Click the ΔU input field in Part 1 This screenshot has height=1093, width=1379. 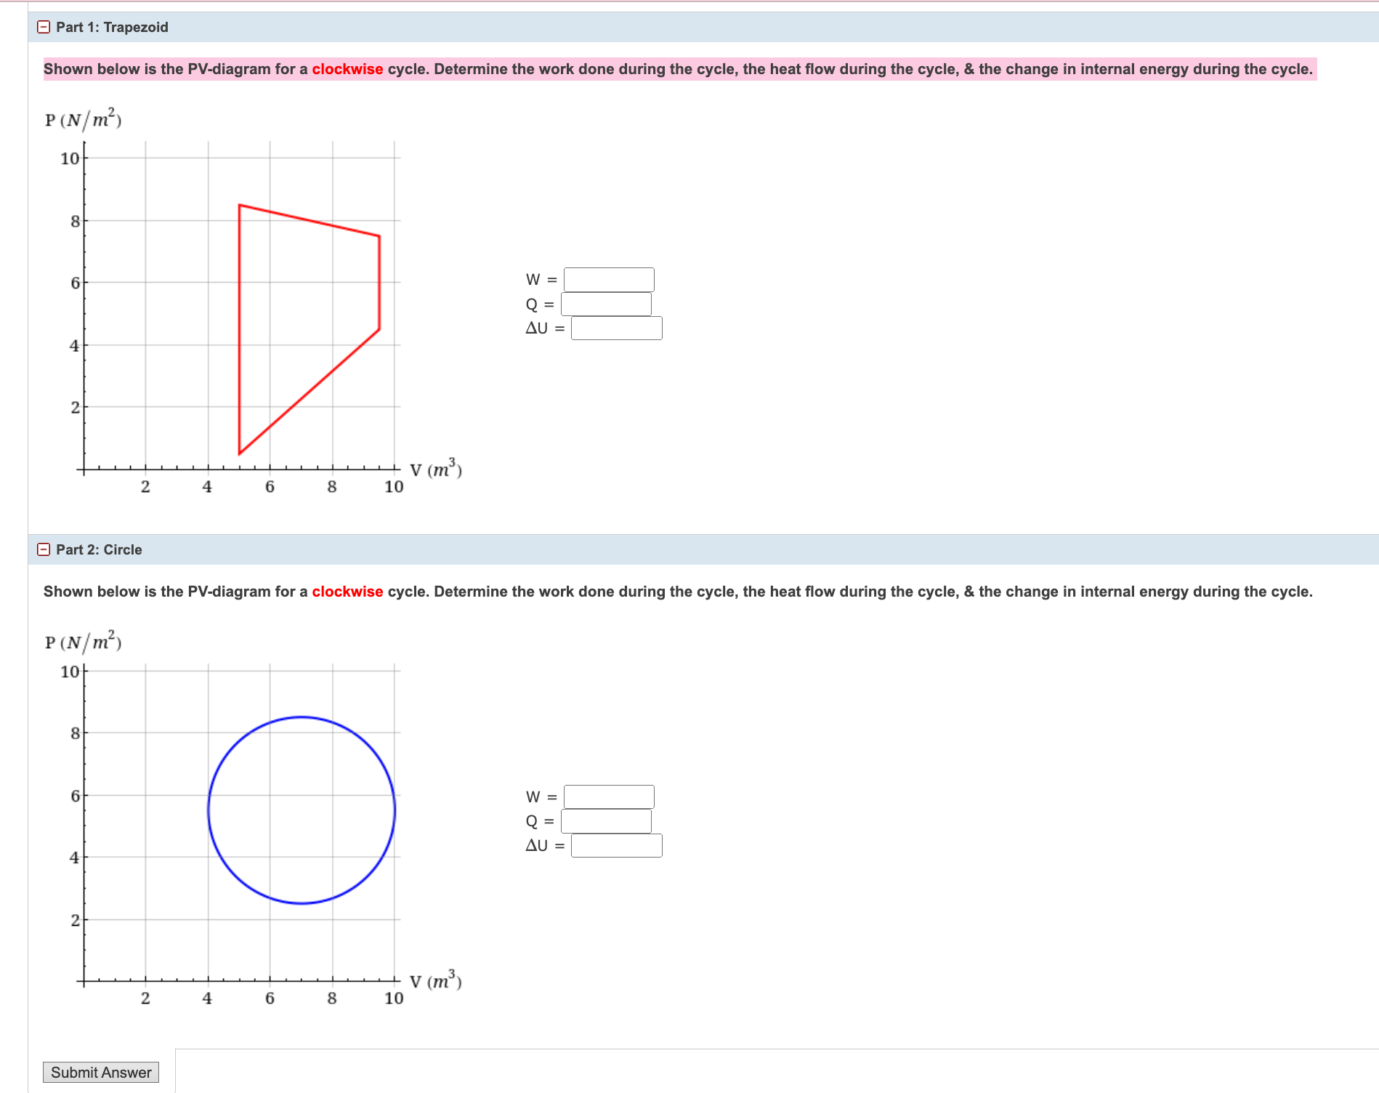pyautogui.click(x=615, y=329)
